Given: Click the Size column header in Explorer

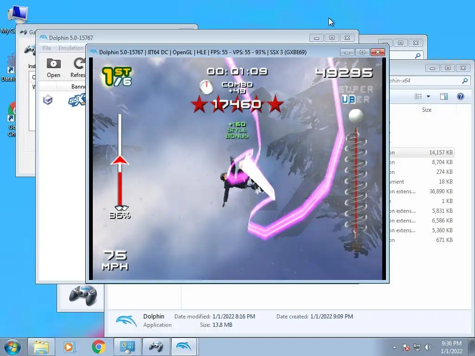Looking at the screenshot, I should coord(427,109).
